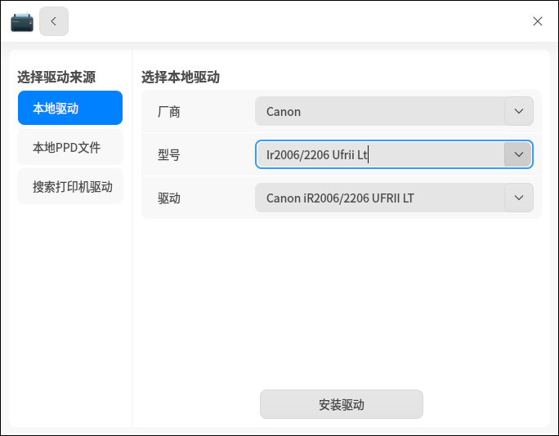Click the 选择本地驱动 heading
The height and width of the screenshot is (436, 559).
[x=181, y=78]
